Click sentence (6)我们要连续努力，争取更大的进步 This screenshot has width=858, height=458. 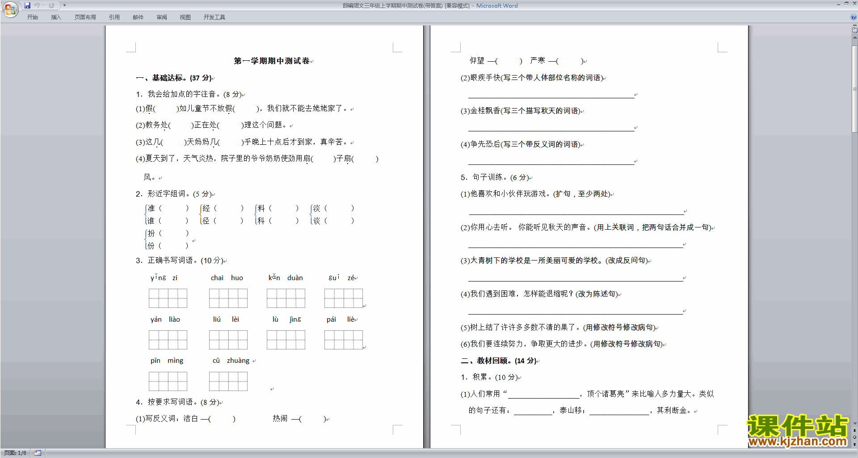click(524, 344)
